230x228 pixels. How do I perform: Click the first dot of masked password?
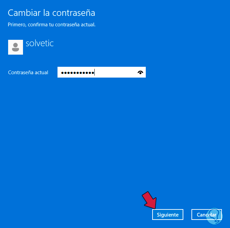pyautogui.click(x=63, y=73)
